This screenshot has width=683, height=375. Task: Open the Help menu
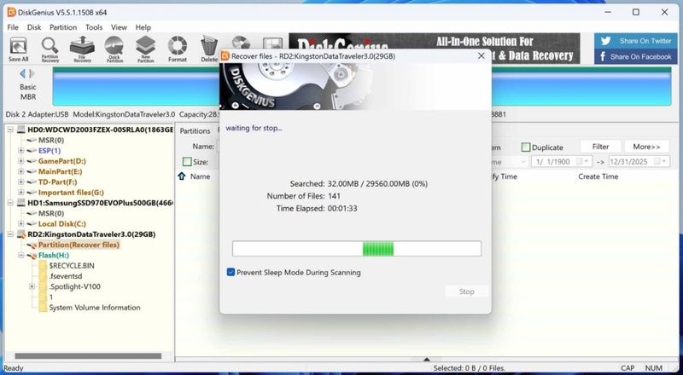[143, 27]
